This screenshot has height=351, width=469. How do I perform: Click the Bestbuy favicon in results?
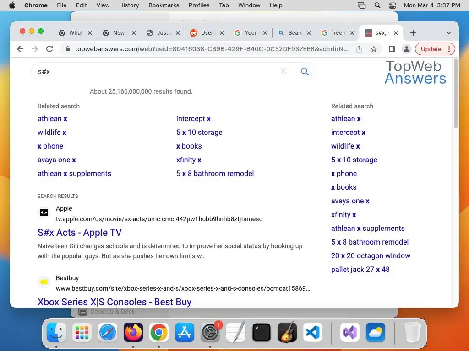(x=44, y=282)
